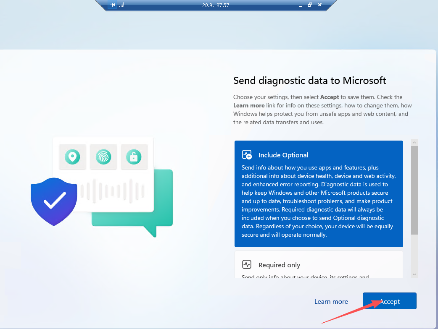Click the scrollbar thumb in options list
Image resolution: width=438 pixels, height=329 pixels.
pyautogui.click(x=414, y=190)
